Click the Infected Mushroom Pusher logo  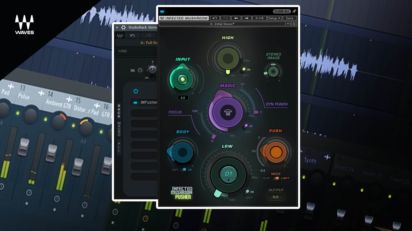coord(182,193)
